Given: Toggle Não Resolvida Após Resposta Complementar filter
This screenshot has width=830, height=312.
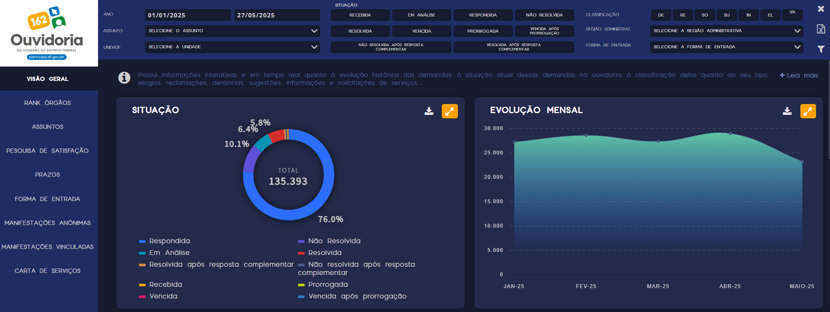Looking at the screenshot, I should (x=391, y=47).
